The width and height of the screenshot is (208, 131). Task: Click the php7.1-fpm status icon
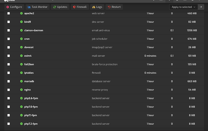point(21,115)
